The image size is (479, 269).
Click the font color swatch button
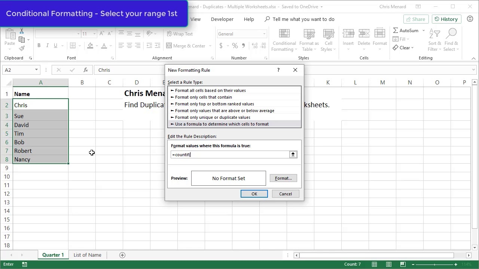104,46
